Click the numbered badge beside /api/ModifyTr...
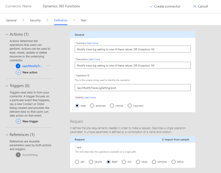This screenshot has width=221, height=173. 18,66
